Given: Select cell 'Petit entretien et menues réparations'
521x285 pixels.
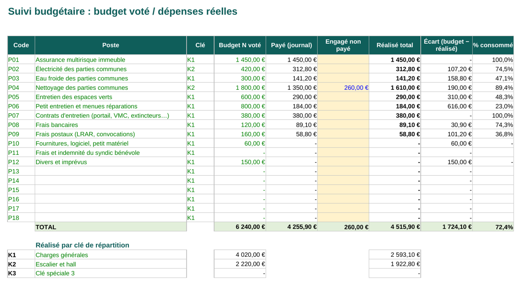Looking at the screenshot, I should [111, 106].
